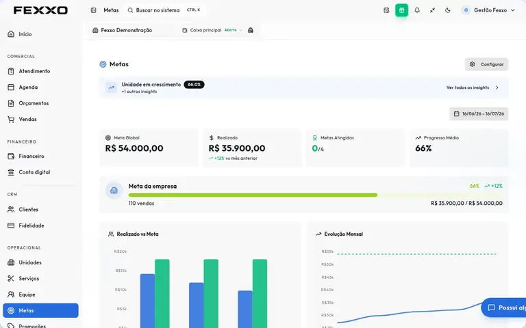Click the green gift icon button

[x=401, y=10]
